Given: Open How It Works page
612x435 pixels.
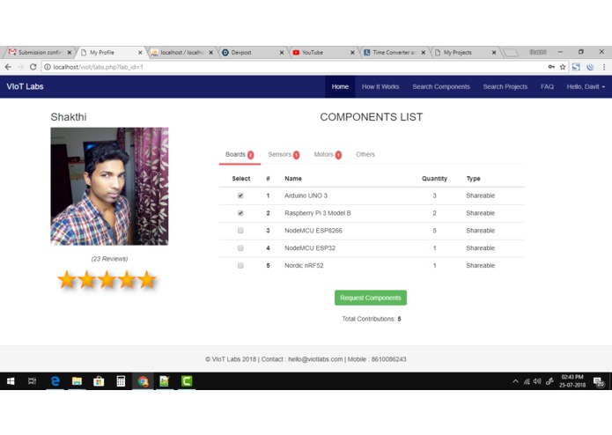Looking at the screenshot, I should 380,86.
